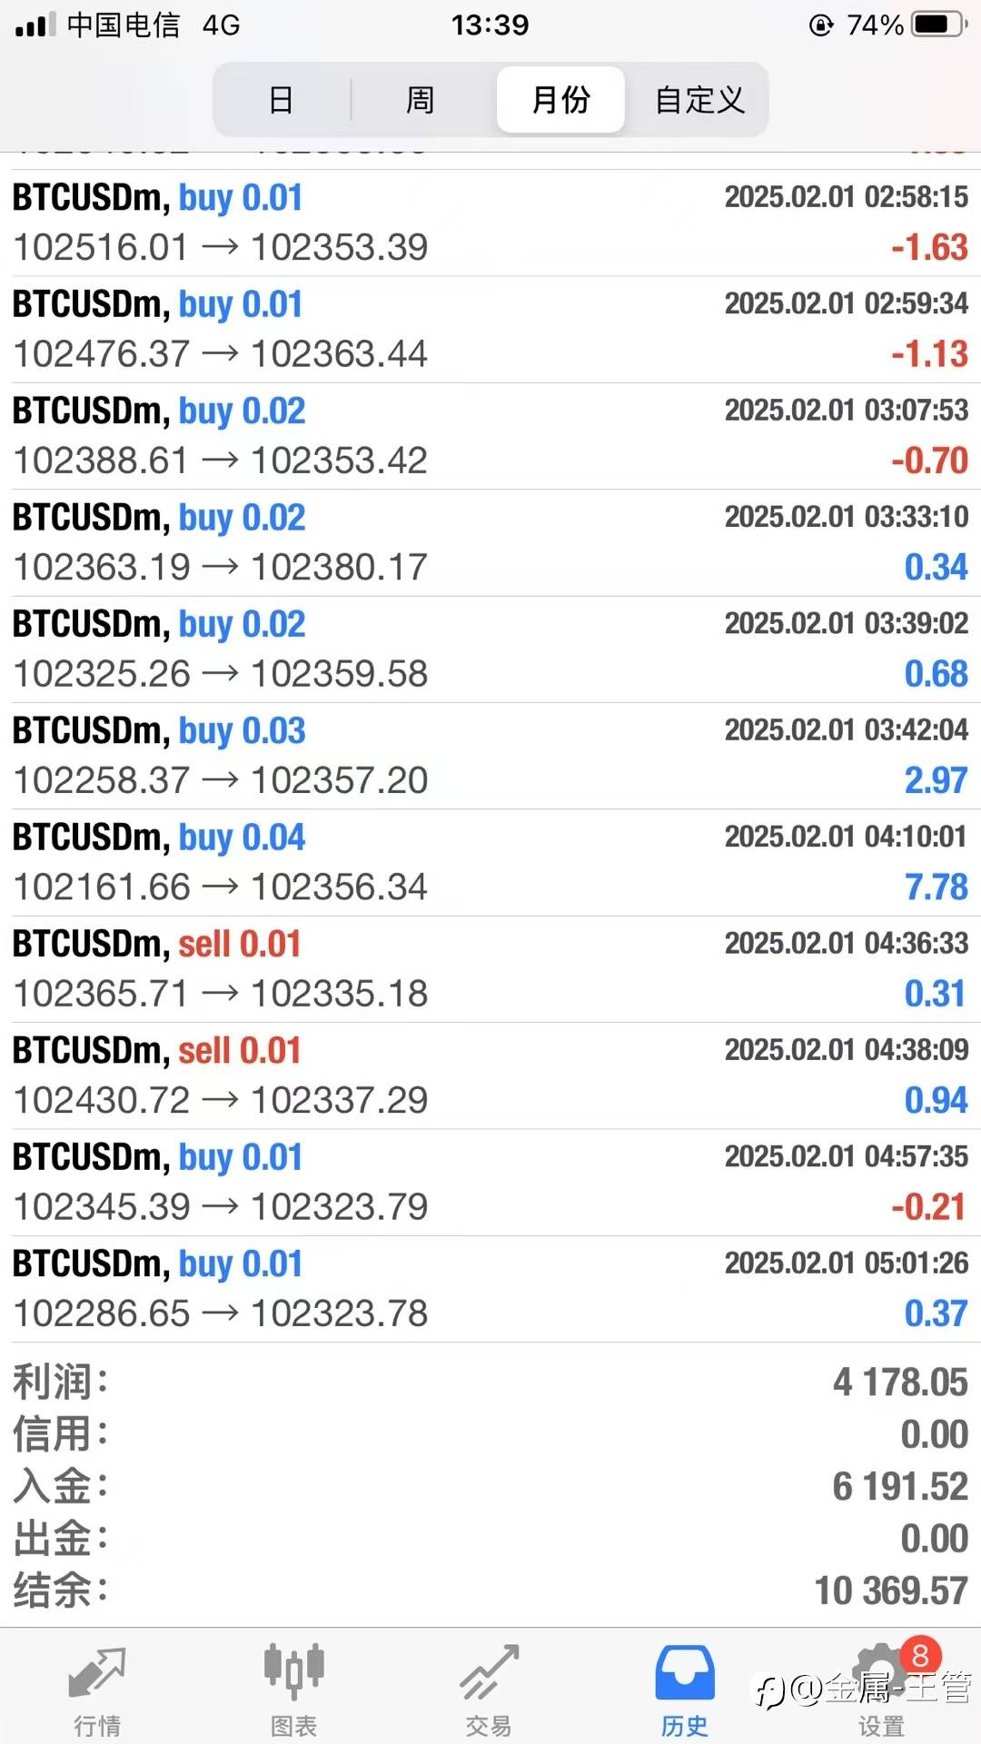
Task: Open the buy 0.03 trade with profit 2.97
Action: [x=490, y=755]
